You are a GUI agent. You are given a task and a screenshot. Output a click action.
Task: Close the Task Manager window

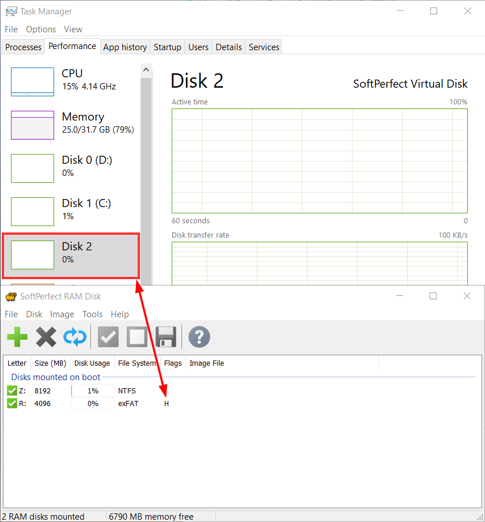tap(467, 12)
